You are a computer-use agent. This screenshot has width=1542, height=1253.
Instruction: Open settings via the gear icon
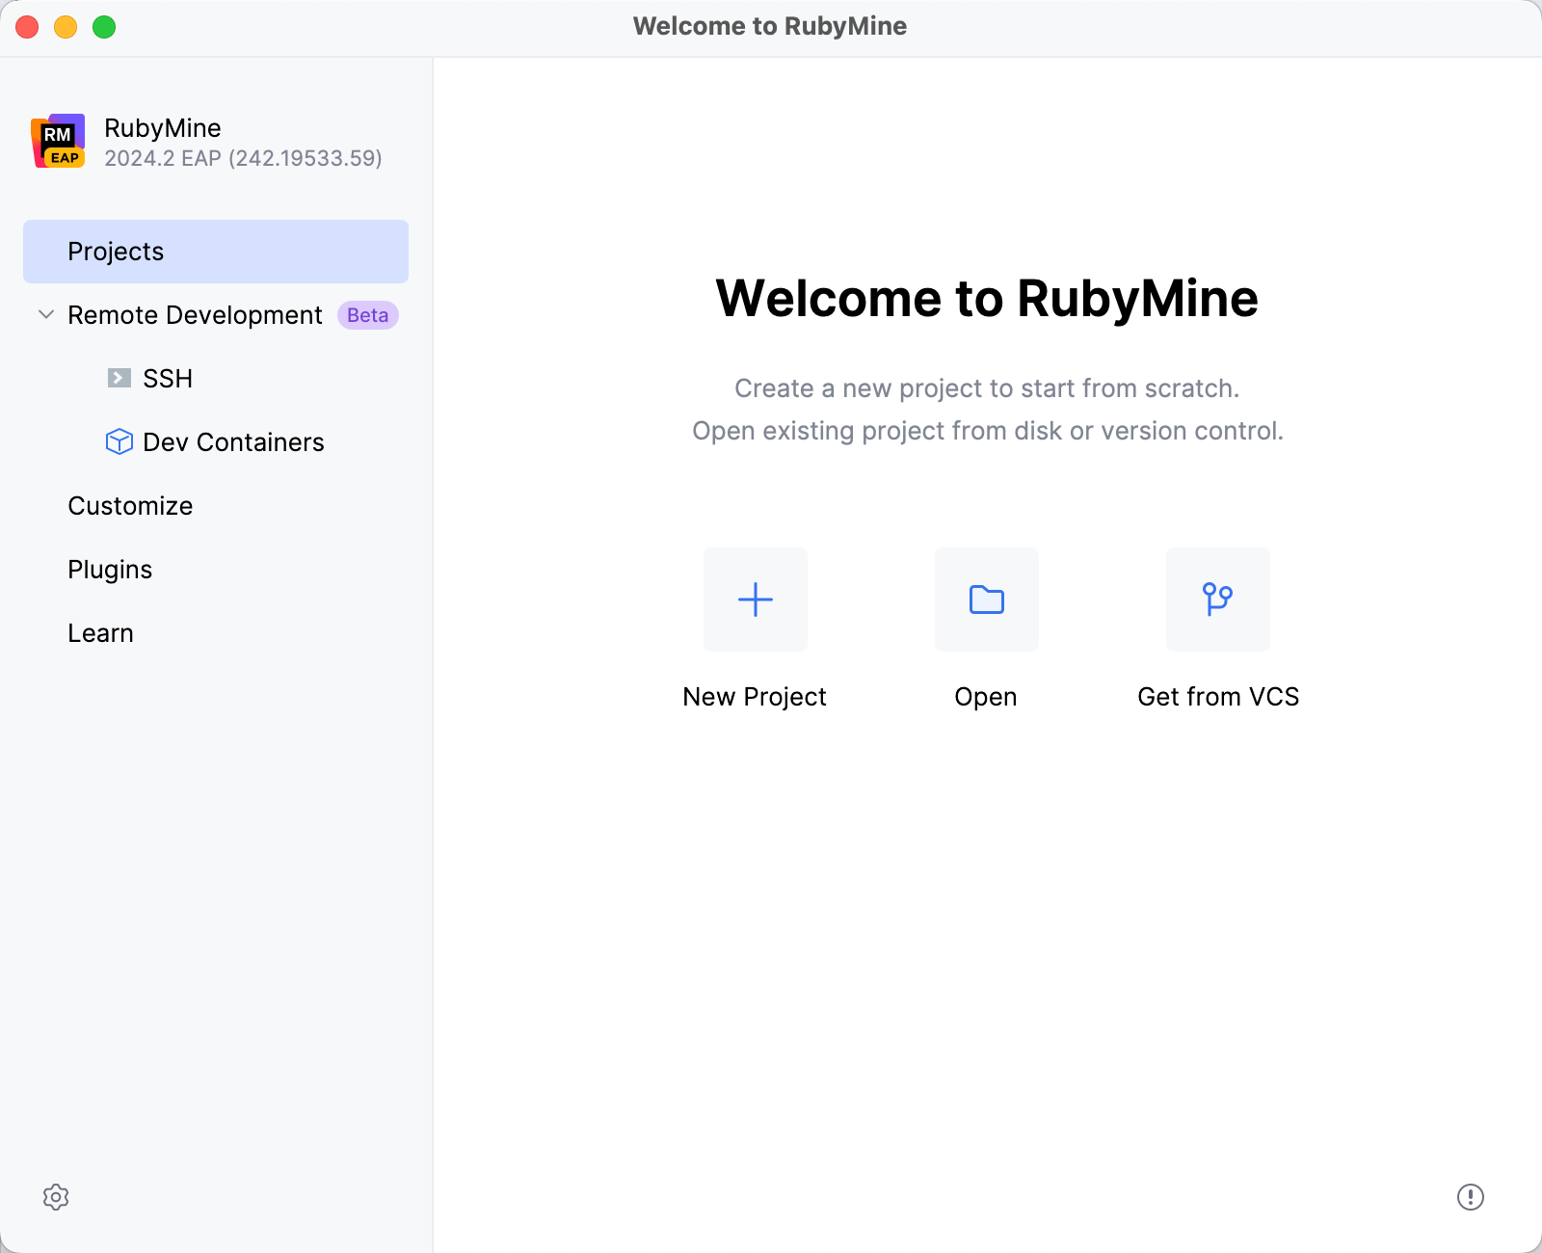point(56,1197)
